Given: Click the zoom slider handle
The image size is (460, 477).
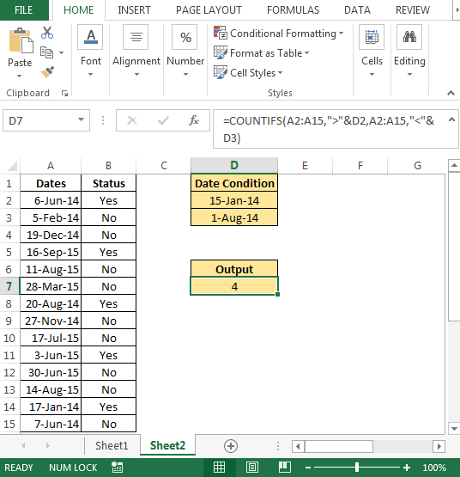Looking at the screenshot, I should click(357, 468).
